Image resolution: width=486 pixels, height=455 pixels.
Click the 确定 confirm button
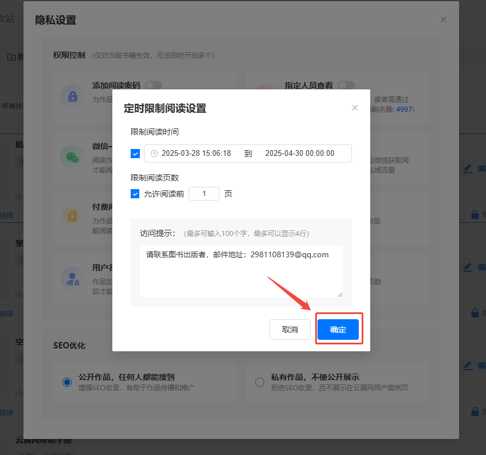click(338, 330)
